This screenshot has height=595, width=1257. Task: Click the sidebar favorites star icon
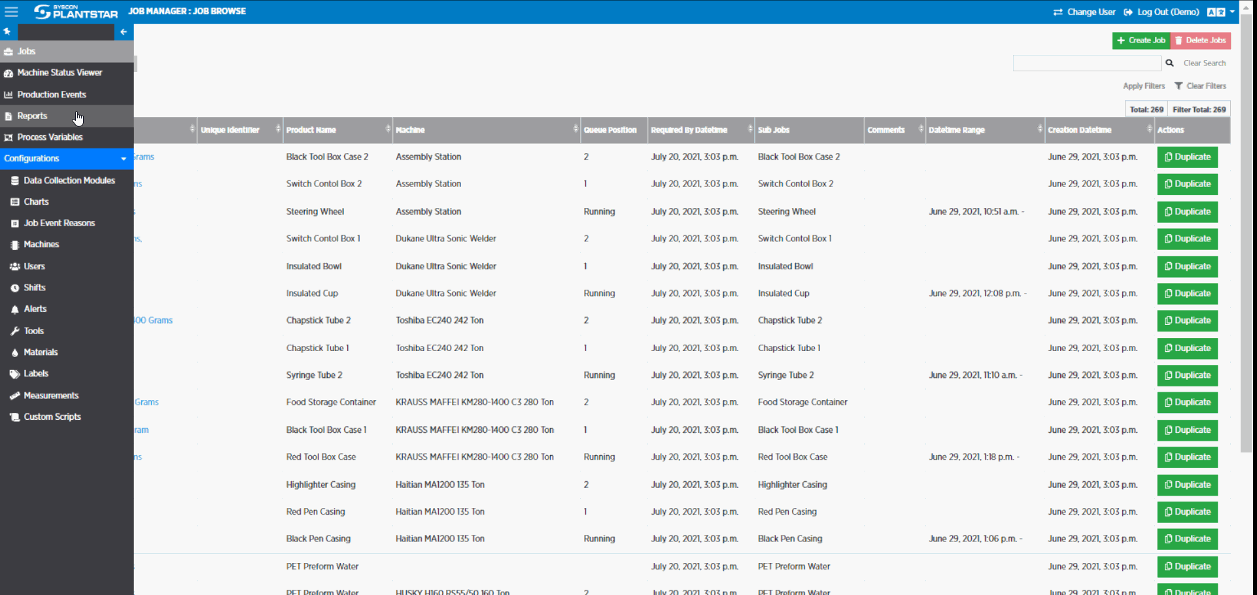pos(7,31)
